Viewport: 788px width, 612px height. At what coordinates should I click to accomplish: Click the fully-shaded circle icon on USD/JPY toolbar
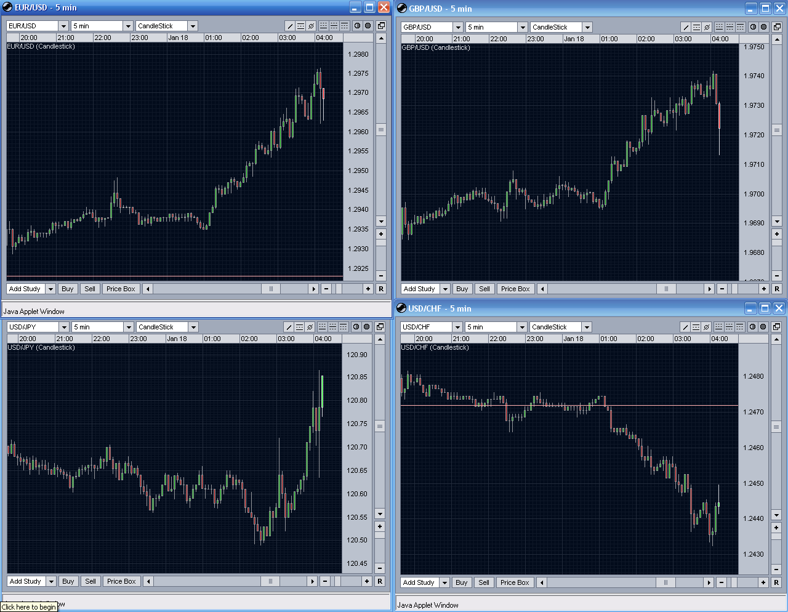(x=368, y=327)
